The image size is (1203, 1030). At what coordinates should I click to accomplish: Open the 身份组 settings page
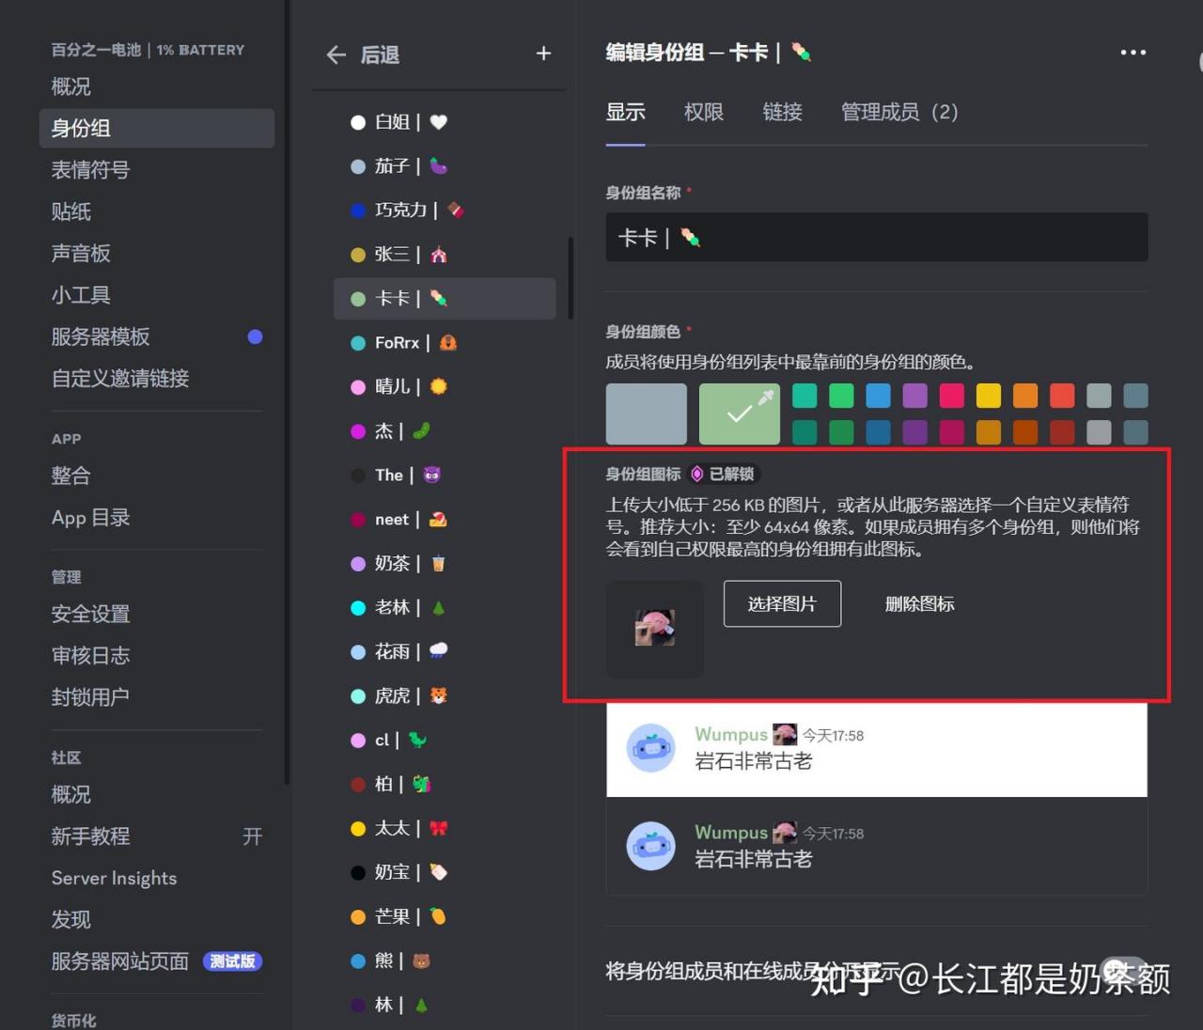pyautogui.click(x=157, y=128)
